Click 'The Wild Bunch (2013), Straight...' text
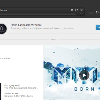Viewport: 100px width, 100px height. coord(21,88)
